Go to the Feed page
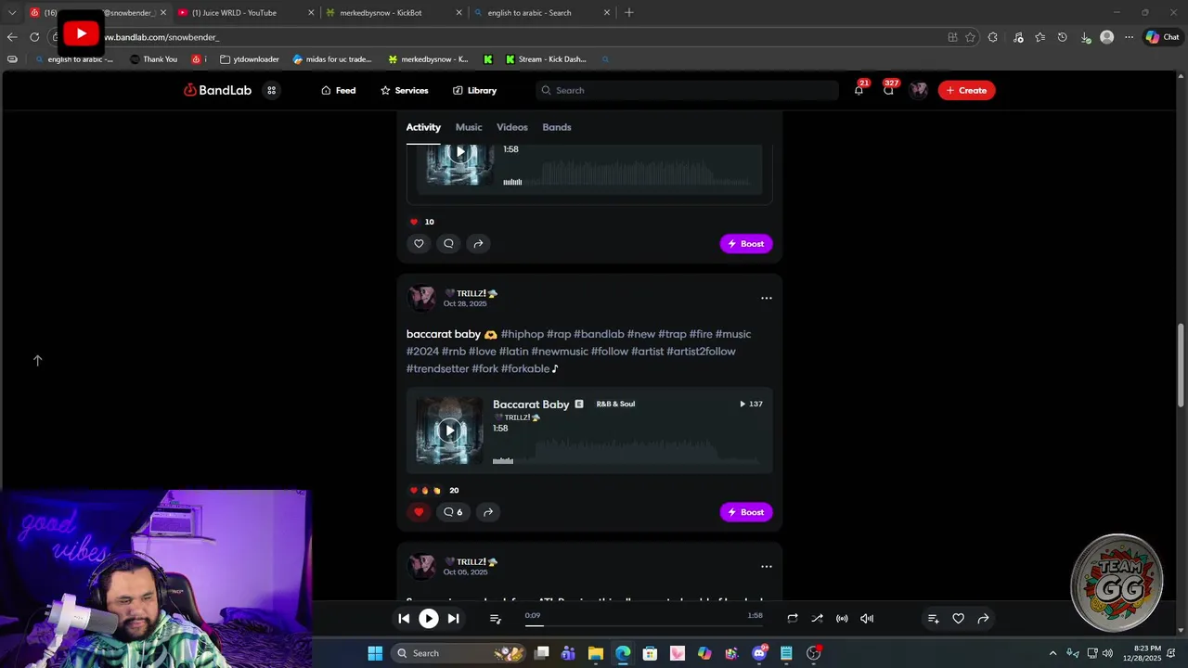The image size is (1188, 668). (338, 90)
